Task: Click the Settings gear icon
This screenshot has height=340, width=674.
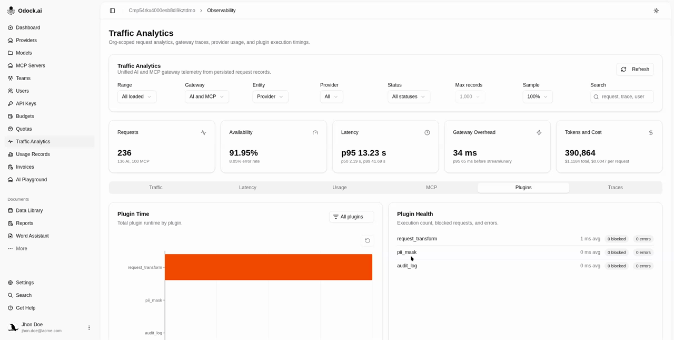Action: click(10, 283)
